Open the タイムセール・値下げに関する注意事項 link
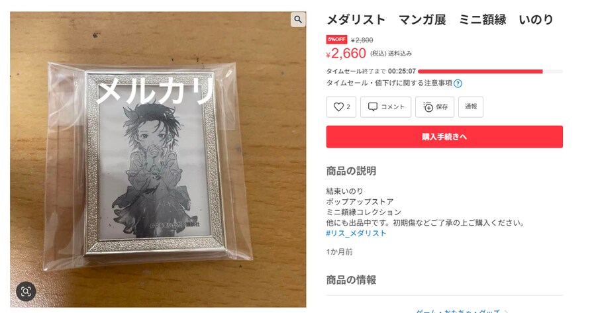The height and width of the screenshot is (313, 596). (389, 83)
